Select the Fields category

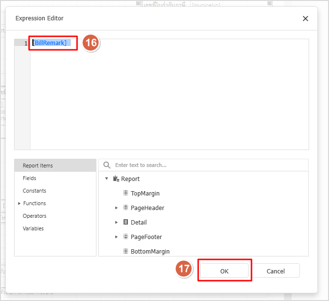pos(30,178)
